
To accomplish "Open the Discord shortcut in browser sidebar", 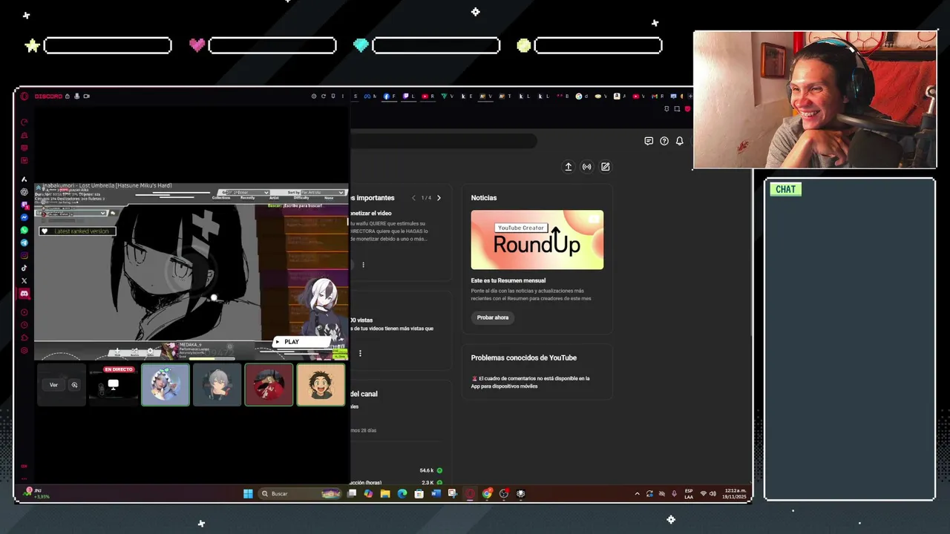I will coord(24,294).
